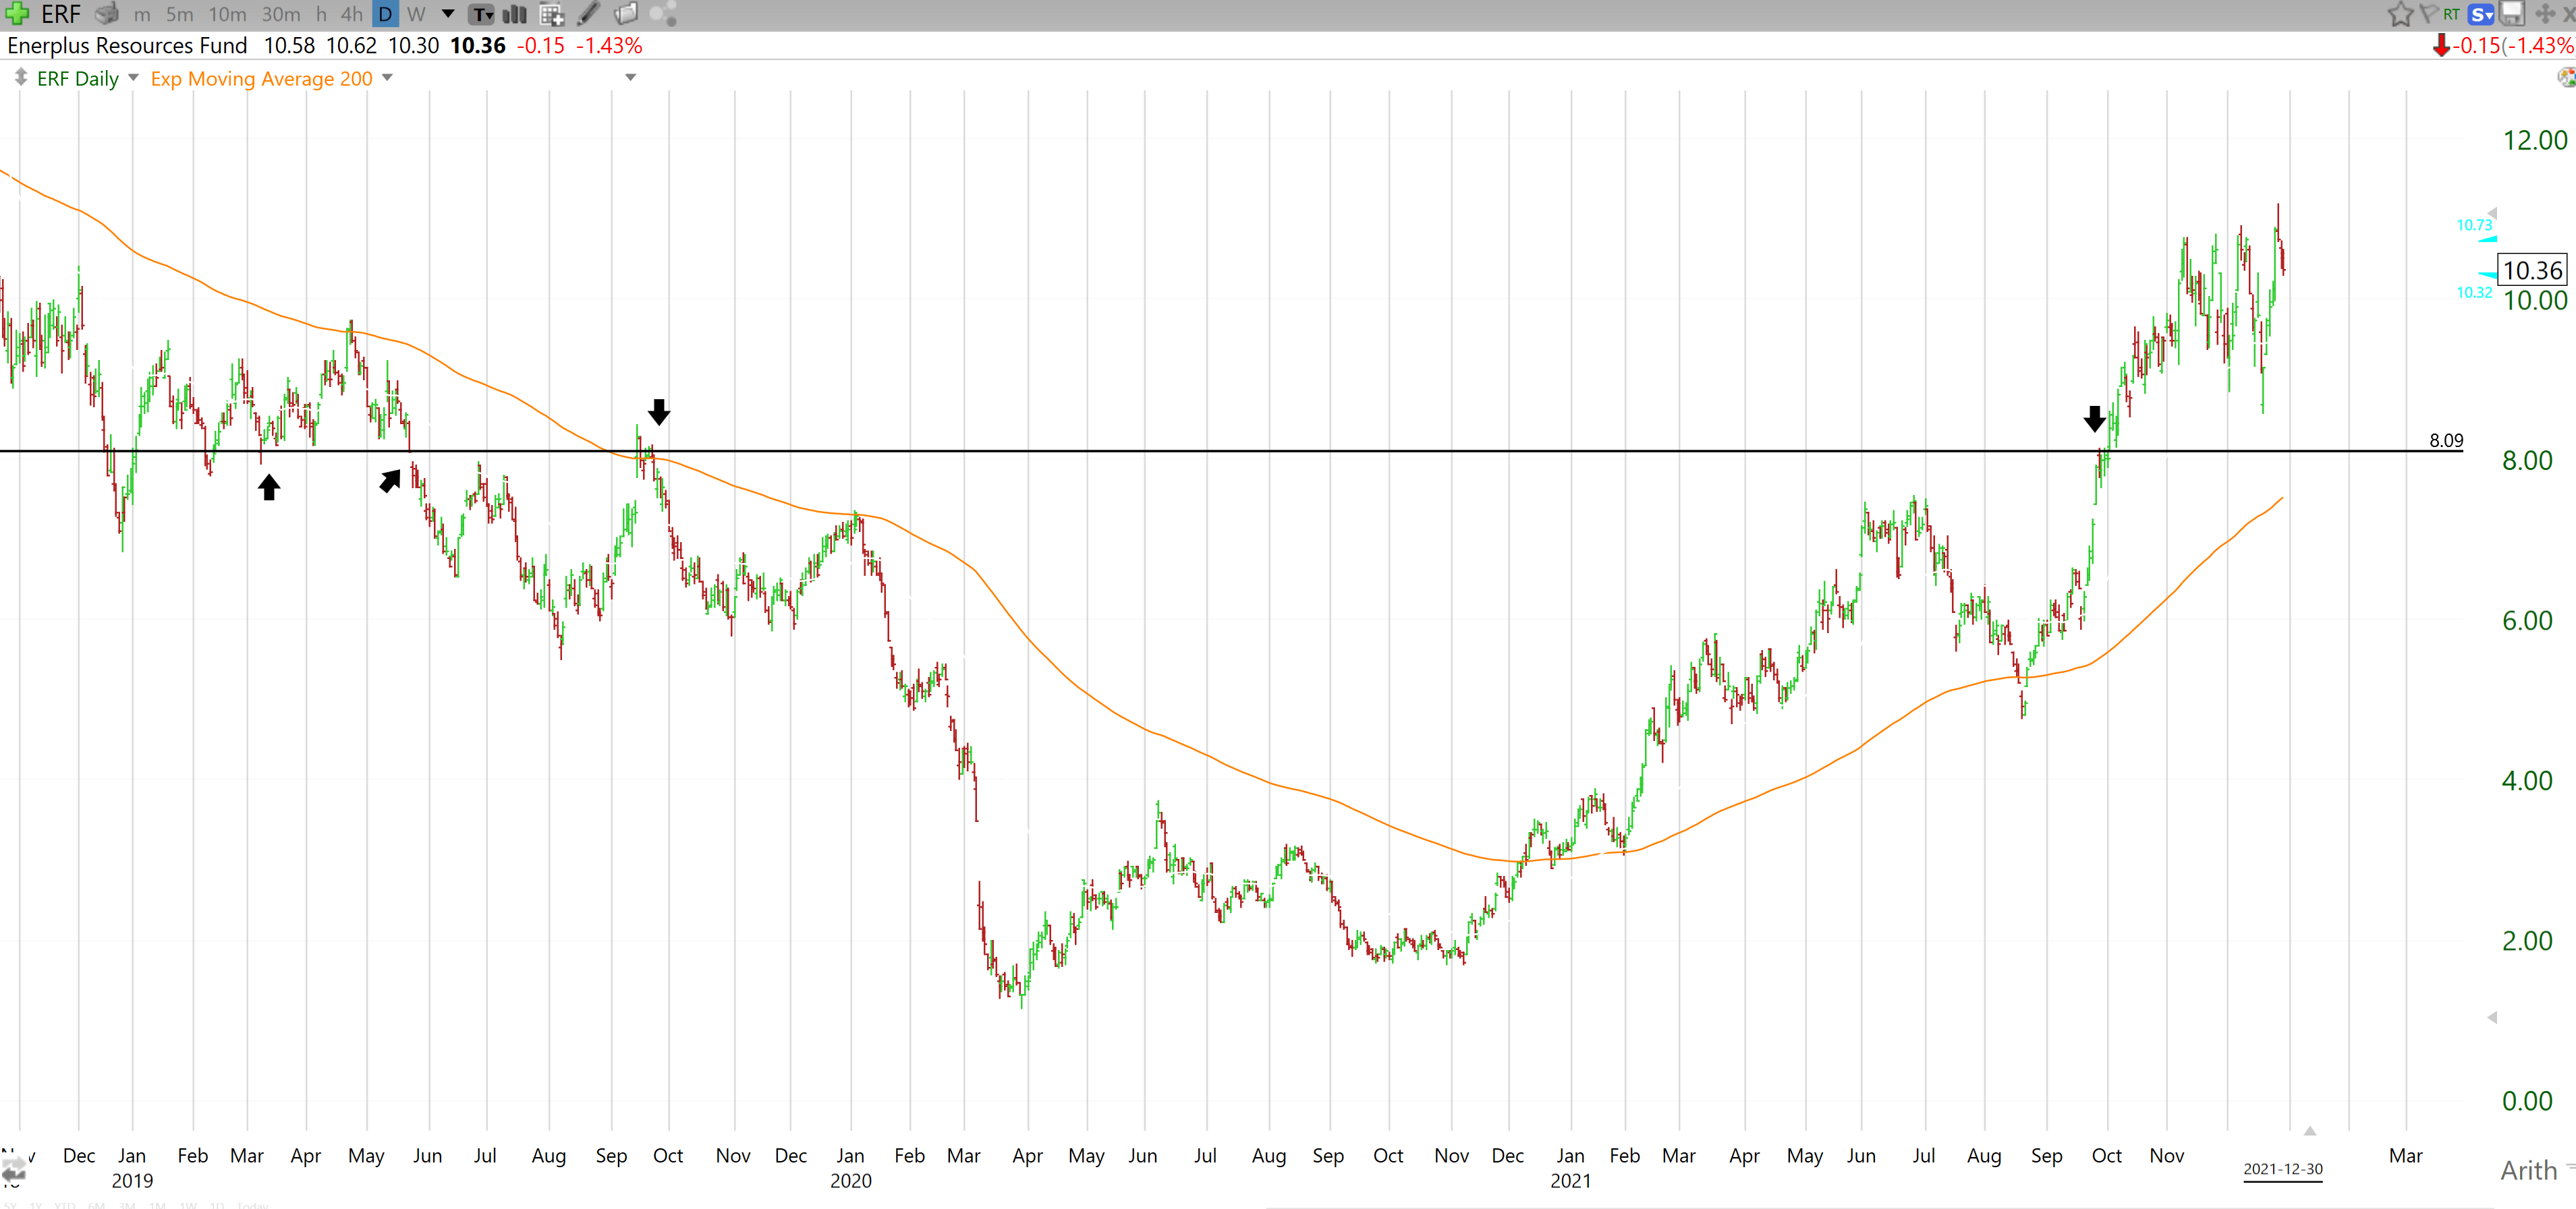This screenshot has height=1209, width=2576.
Task: Click the move/four-arrow icon
Action: click(x=2545, y=14)
